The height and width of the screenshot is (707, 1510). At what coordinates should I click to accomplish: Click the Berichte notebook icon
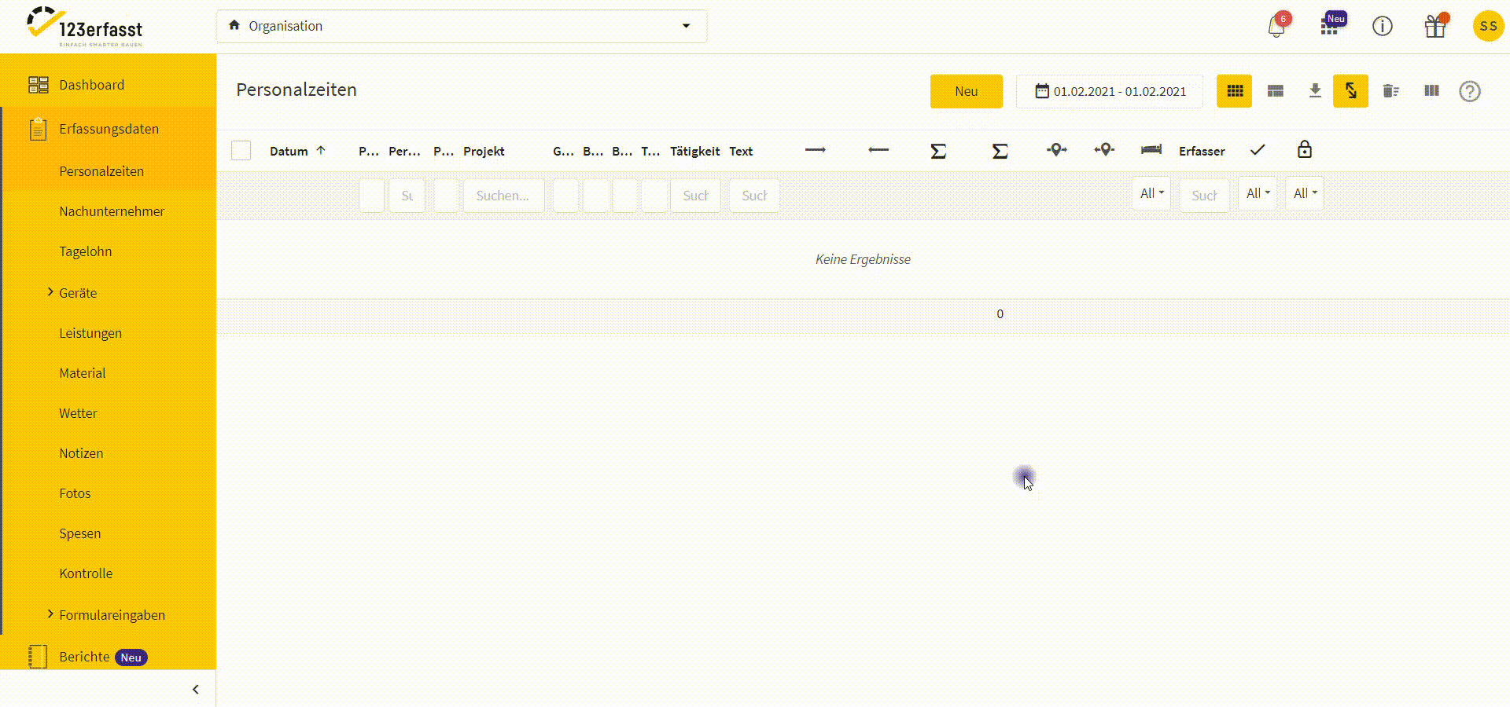pos(38,657)
